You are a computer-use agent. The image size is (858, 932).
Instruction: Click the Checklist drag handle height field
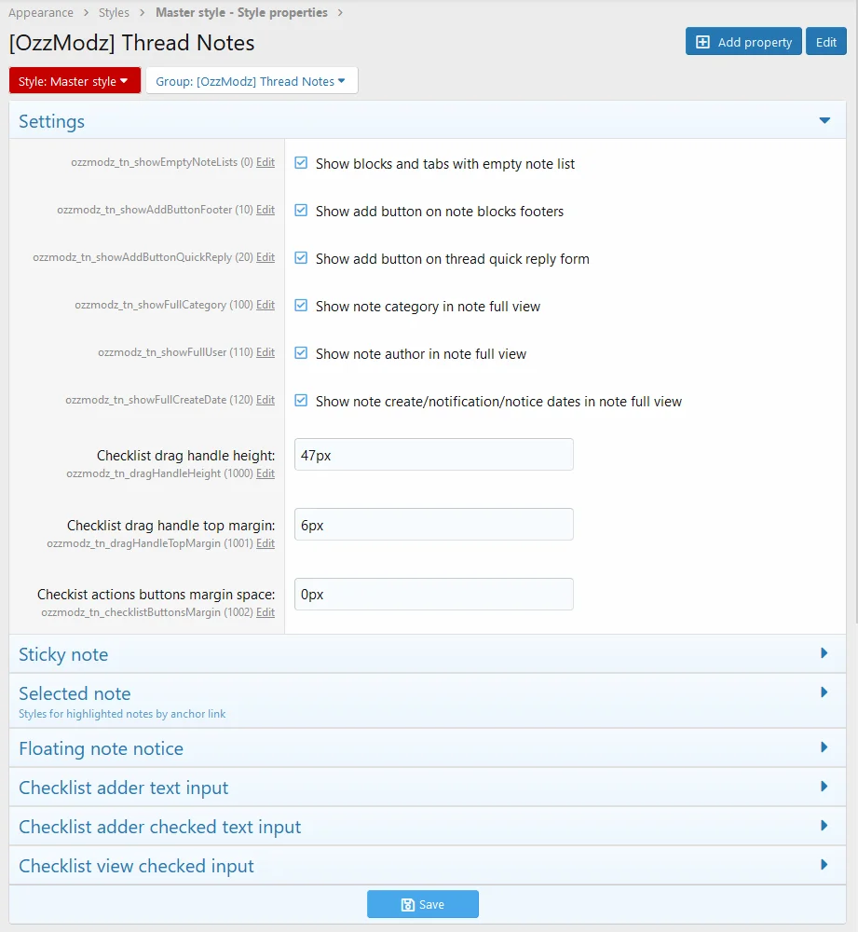tap(434, 455)
